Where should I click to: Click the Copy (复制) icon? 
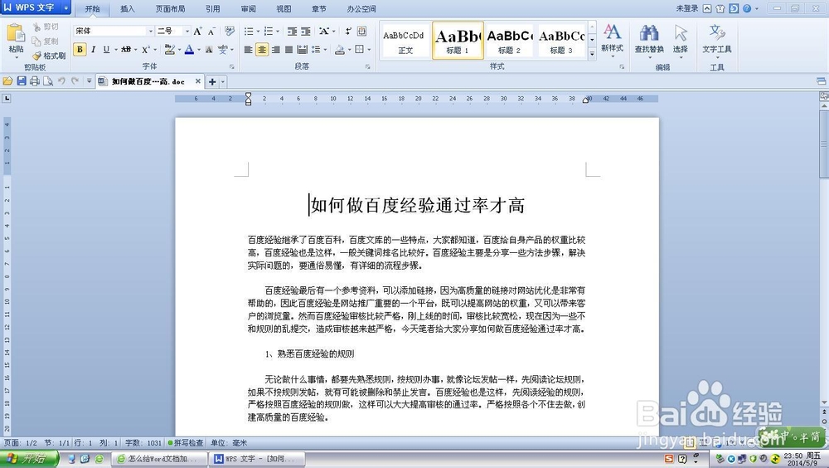(x=36, y=41)
